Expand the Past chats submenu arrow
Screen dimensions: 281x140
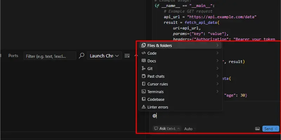point(217,76)
